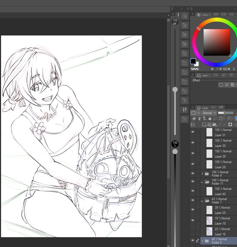Click the new vector layer icon
The height and width of the screenshot is (247, 237).
click(209, 125)
